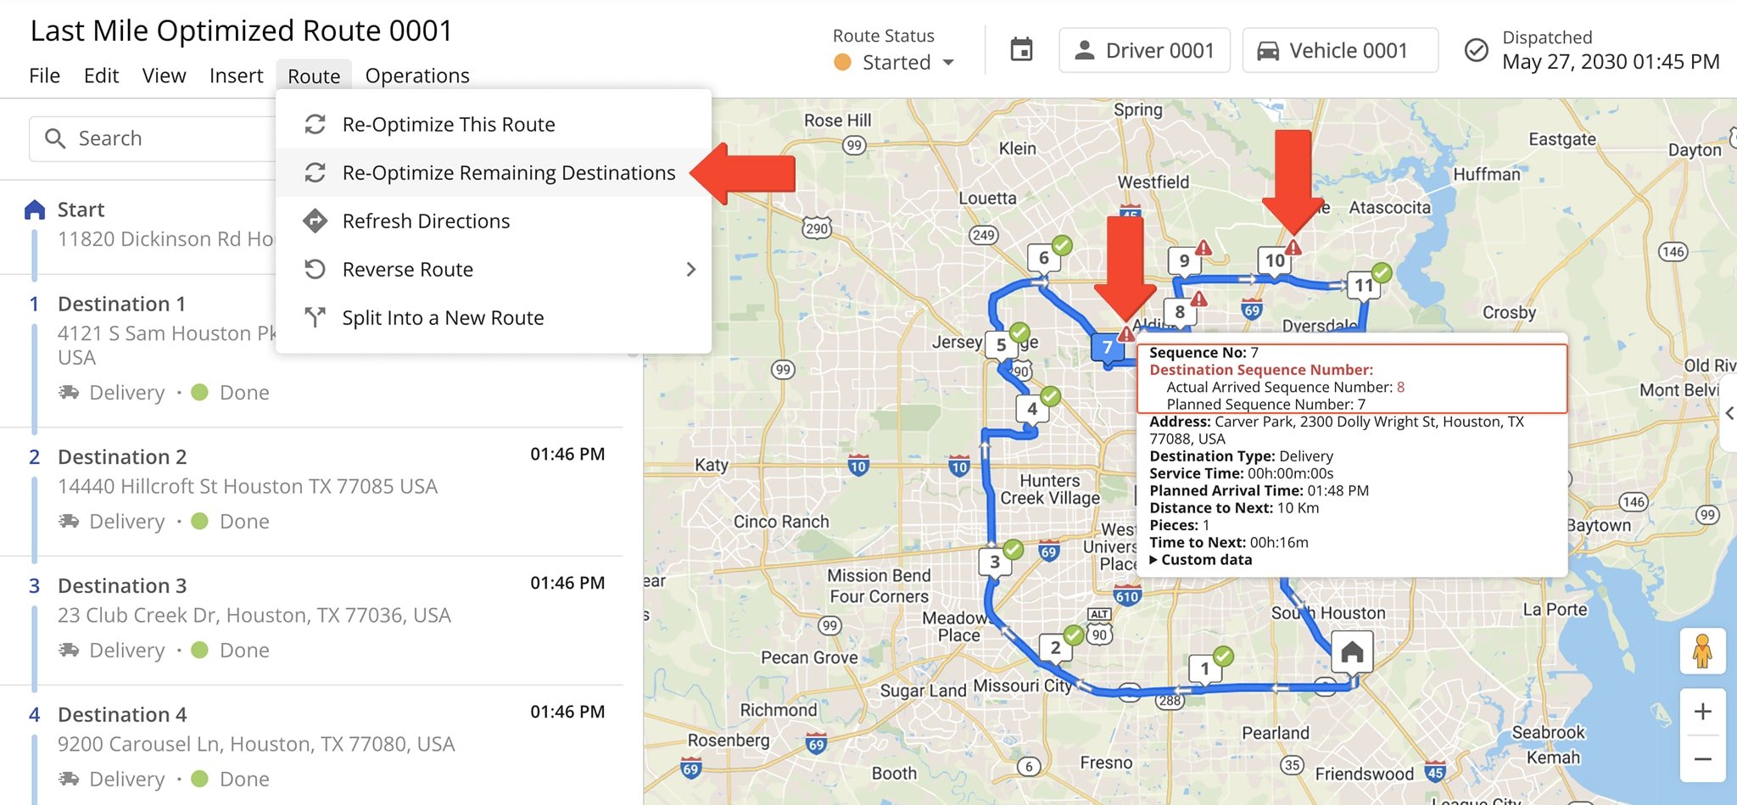This screenshot has height=805, width=1737.
Task: Click map marker stop 8
Action: [1180, 312]
